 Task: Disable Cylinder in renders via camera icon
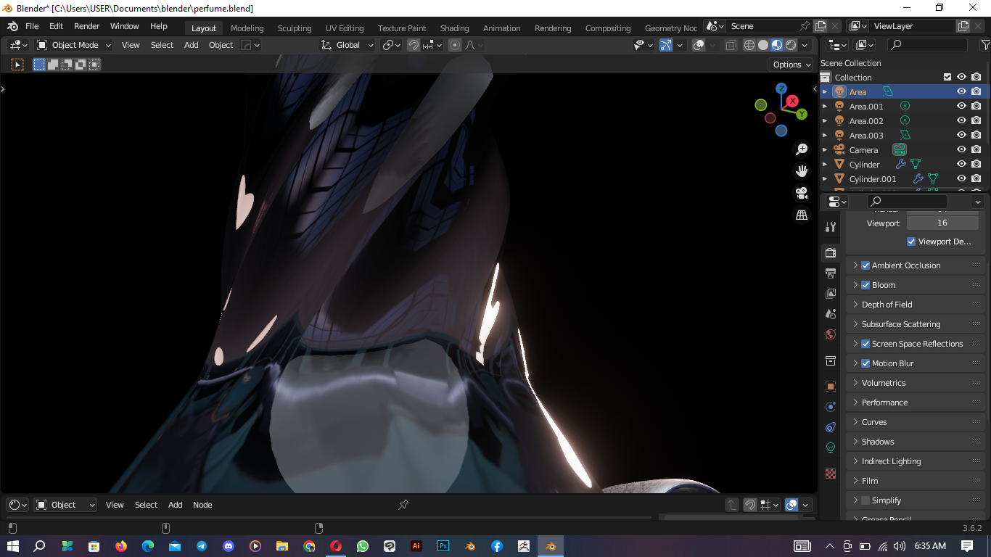pyautogui.click(x=976, y=165)
